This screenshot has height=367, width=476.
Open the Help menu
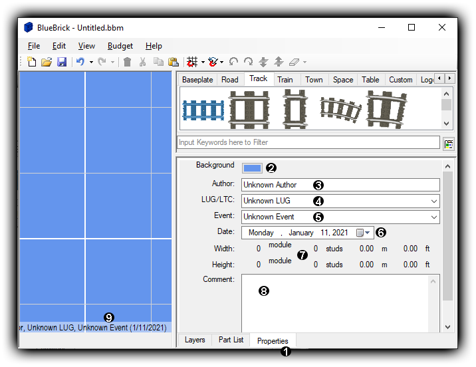(x=154, y=46)
